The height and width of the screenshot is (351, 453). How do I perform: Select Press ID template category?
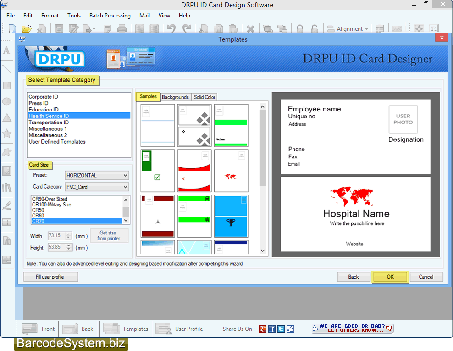point(39,103)
